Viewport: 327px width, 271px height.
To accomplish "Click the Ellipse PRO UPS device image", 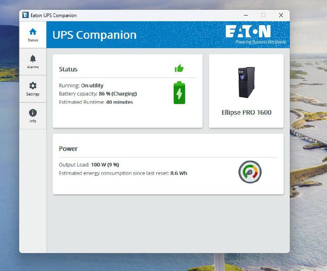I will 246,82.
